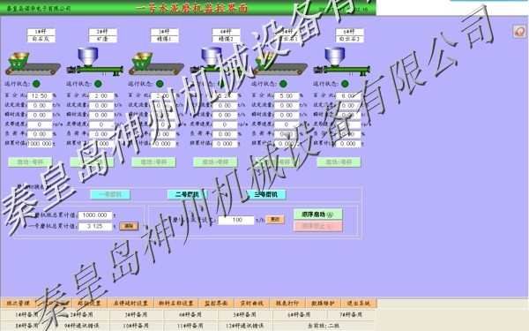Open the 班次管理 bottom tab

coord(19,304)
